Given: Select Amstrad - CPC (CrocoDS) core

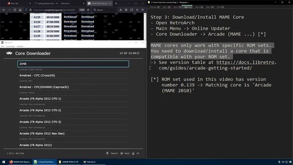Looking at the screenshot, I should click(x=73, y=75).
